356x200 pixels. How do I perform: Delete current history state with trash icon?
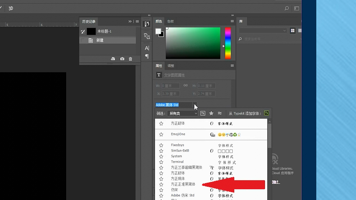pyautogui.click(x=130, y=59)
